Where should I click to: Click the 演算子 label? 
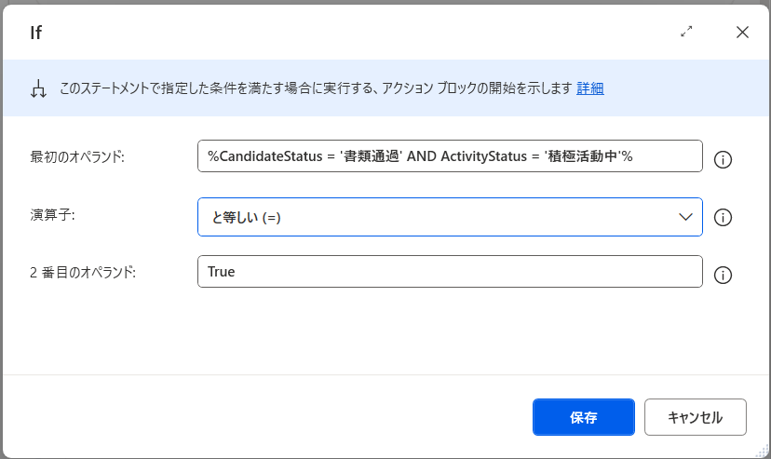(x=51, y=215)
